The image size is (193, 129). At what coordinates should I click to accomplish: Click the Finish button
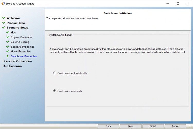(153, 126)
